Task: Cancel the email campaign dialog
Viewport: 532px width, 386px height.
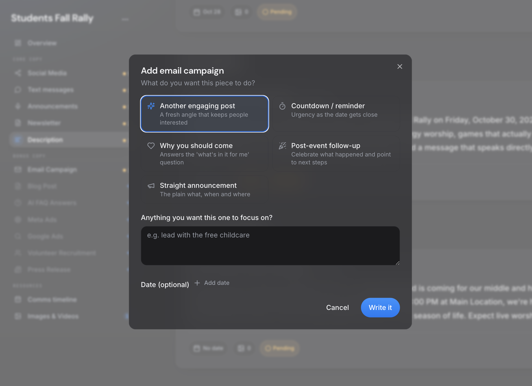Action: click(338, 307)
